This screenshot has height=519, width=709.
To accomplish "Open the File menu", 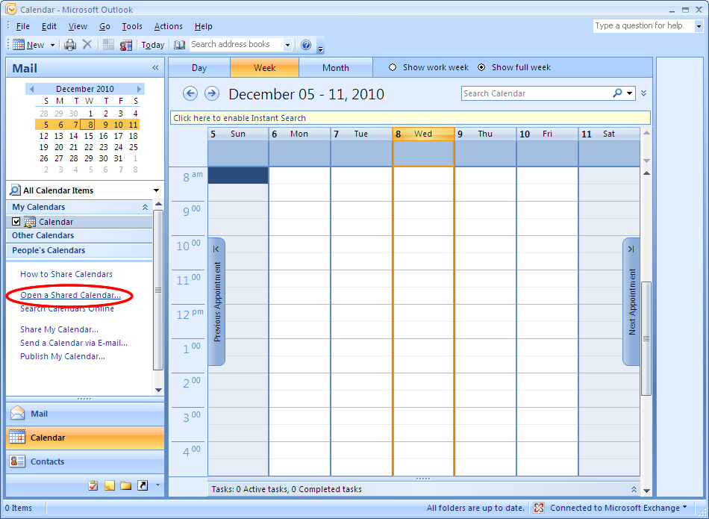I will [x=22, y=26].
